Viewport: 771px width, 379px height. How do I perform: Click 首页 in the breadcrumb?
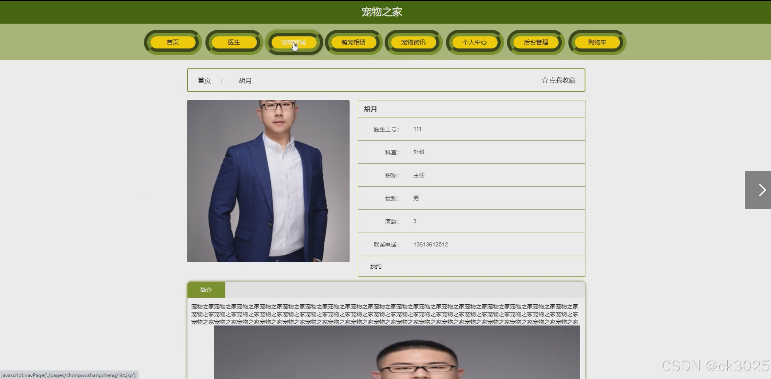[x=204, y=81]
